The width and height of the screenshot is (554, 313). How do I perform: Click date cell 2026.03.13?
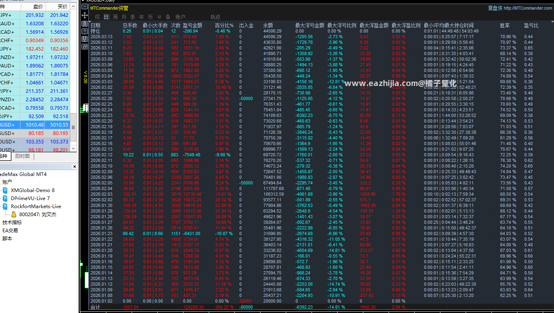pyautogui.click(x=102, y=37)
